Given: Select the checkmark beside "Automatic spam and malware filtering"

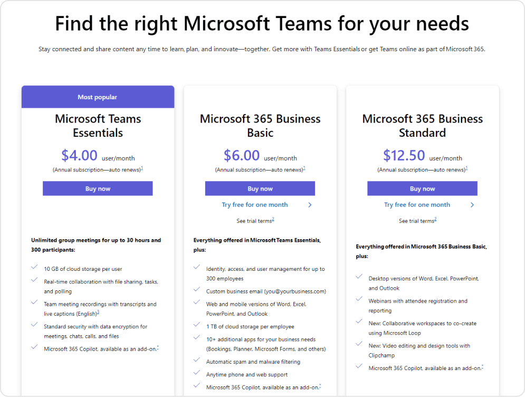Looking at the screenshot, I should pyautogui.click(x=197, y=362).
